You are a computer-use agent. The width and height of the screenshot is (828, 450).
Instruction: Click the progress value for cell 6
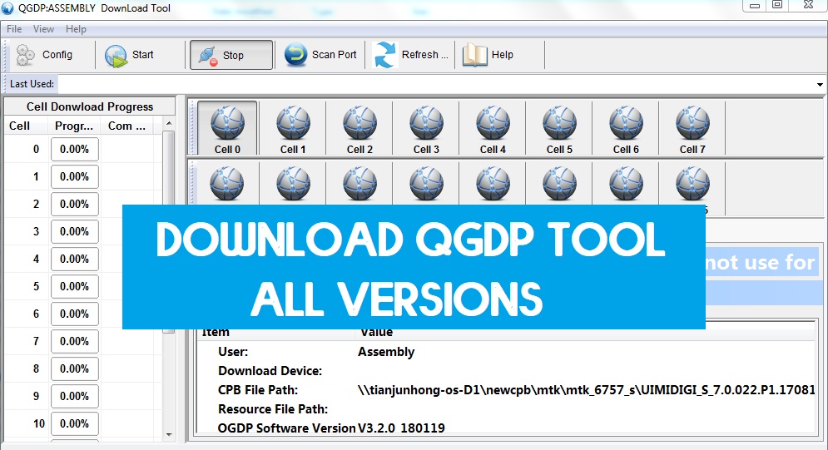tap(74, 314)
